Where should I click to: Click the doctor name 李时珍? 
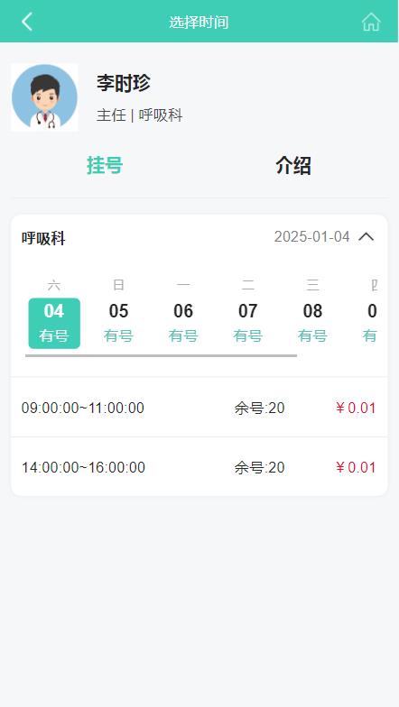[123, 83]
